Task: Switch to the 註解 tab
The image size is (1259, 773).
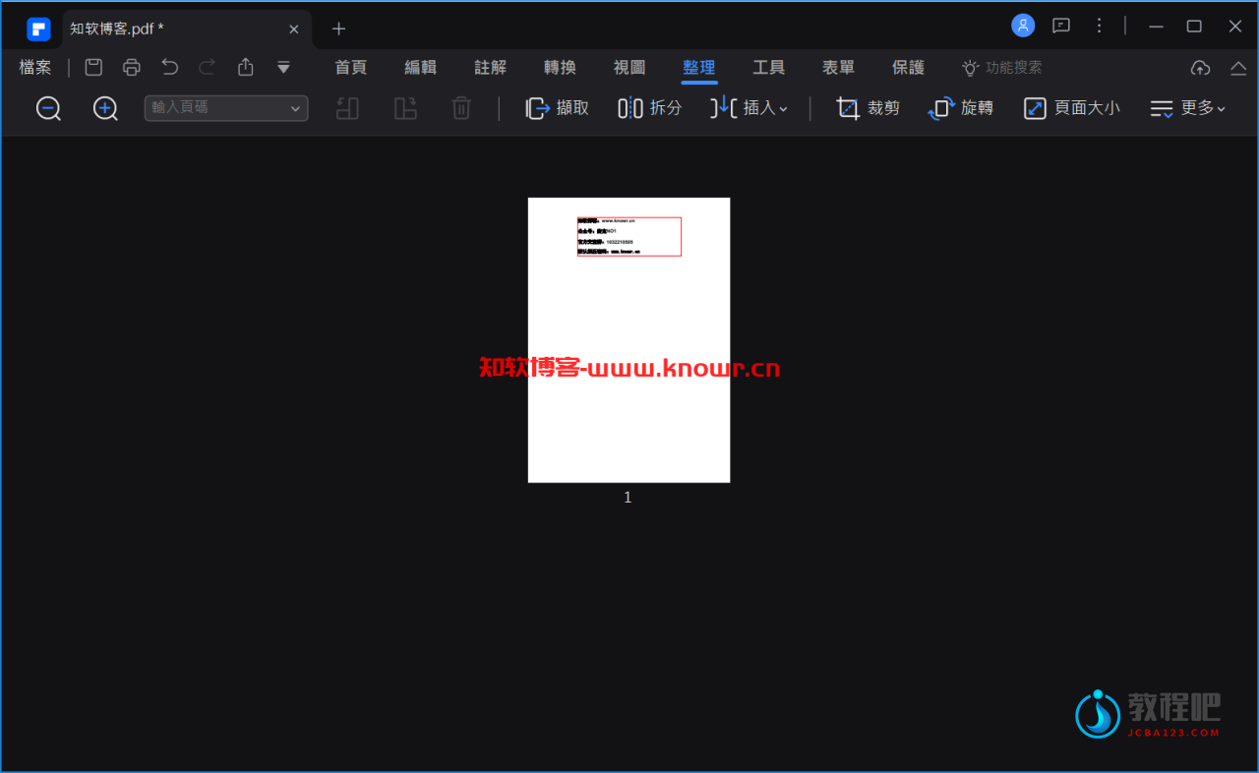Action: pyautogui.click(x=491, y=67)
